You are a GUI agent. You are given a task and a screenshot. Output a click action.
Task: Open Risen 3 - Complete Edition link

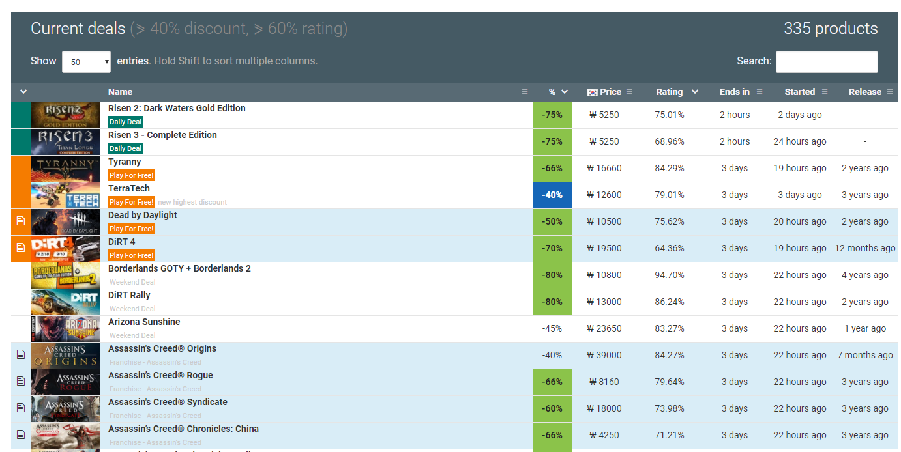pos(162,135)
